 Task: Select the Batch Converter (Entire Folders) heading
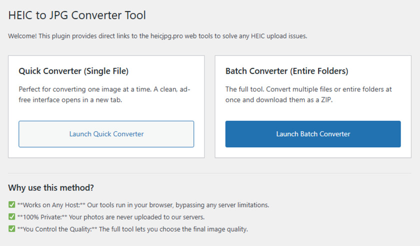286,71
